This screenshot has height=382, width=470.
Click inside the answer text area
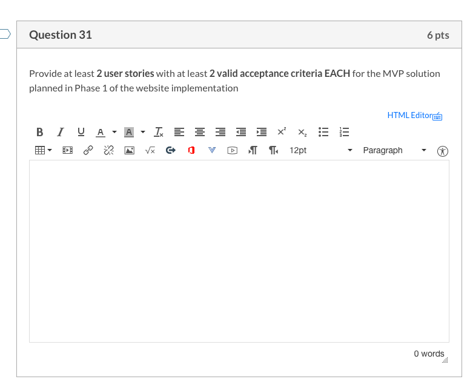click(239, 251)
